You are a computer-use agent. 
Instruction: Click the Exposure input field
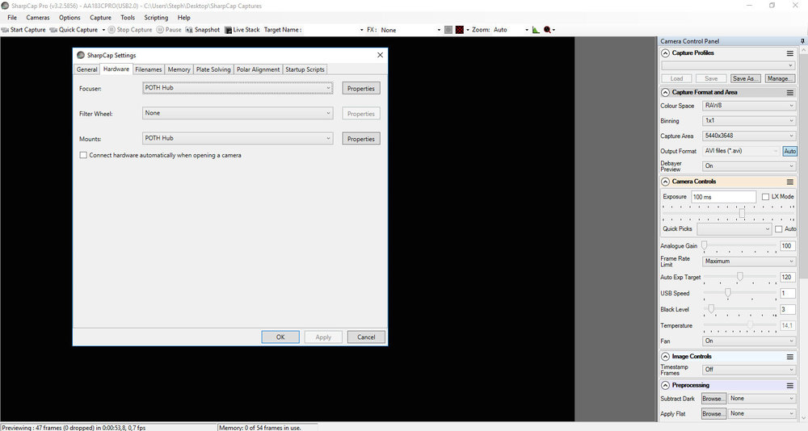(x=723, y=197)
